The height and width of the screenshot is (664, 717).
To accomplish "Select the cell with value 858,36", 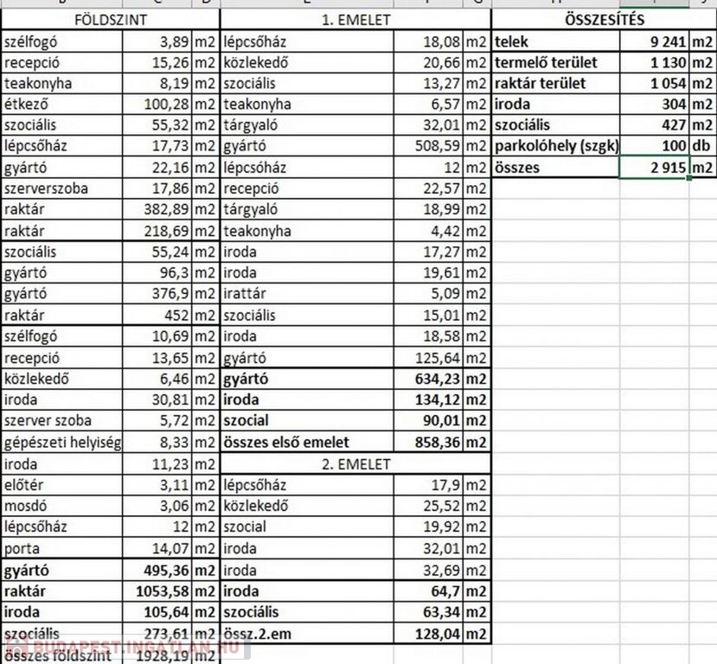I will (x=429, y=443).
